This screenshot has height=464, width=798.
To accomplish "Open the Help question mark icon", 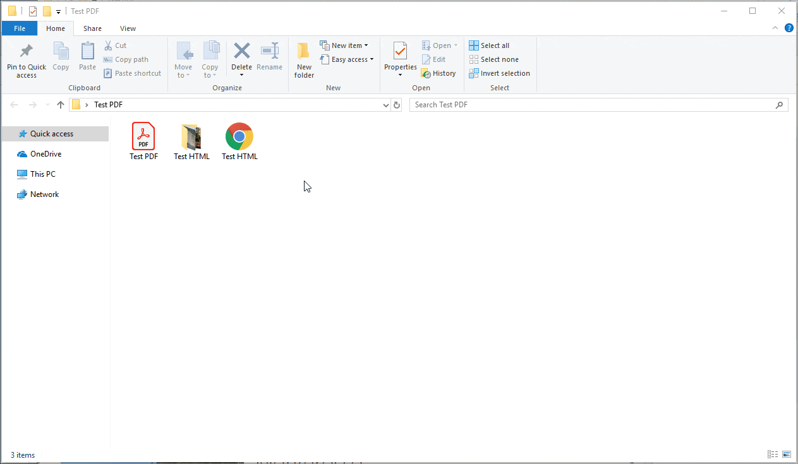I will 789,28.
